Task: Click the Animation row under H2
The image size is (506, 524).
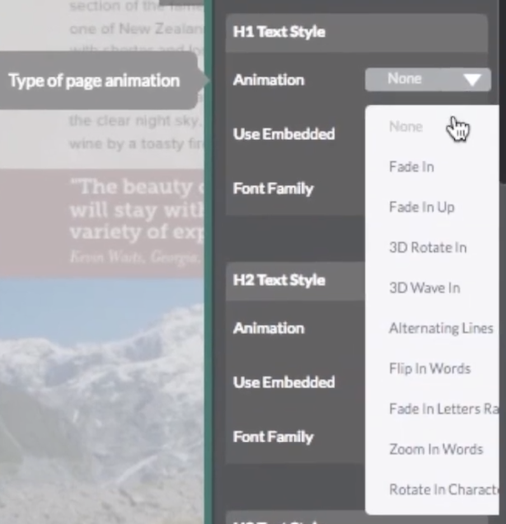Action: (269, 329)
